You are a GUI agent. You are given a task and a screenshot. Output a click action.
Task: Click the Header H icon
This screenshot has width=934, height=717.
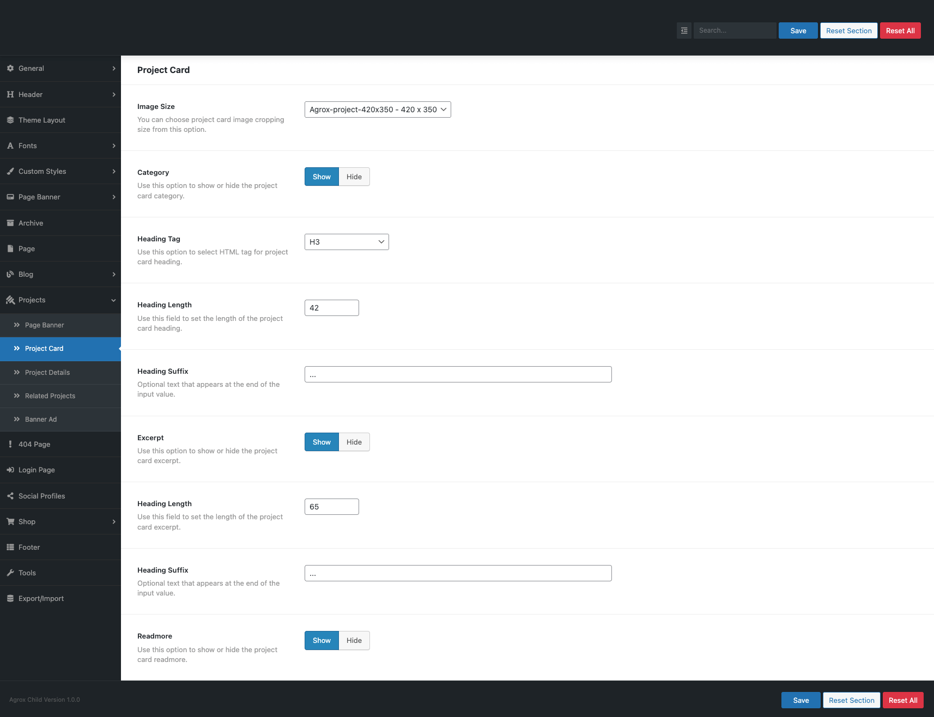click(10, 94)
